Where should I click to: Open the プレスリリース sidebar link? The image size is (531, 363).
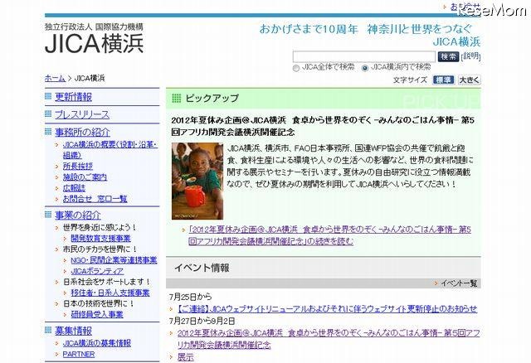(x=82, y=114)
